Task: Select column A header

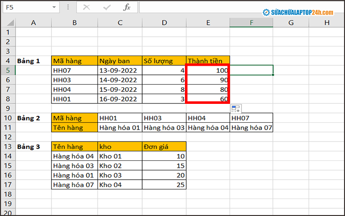Action: [34, 23]
